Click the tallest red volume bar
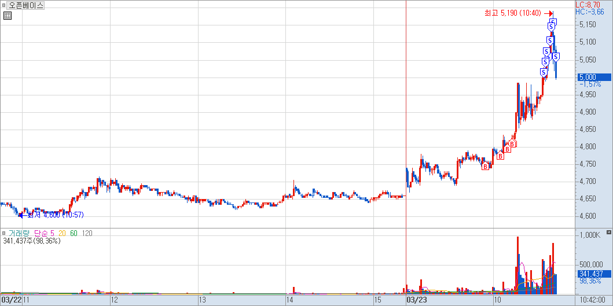 point(517,265)
